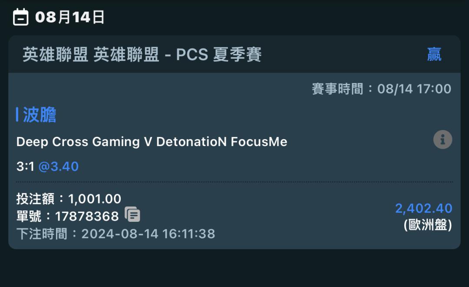Click the dotted divider in the bet card

(x=234, y=182)
